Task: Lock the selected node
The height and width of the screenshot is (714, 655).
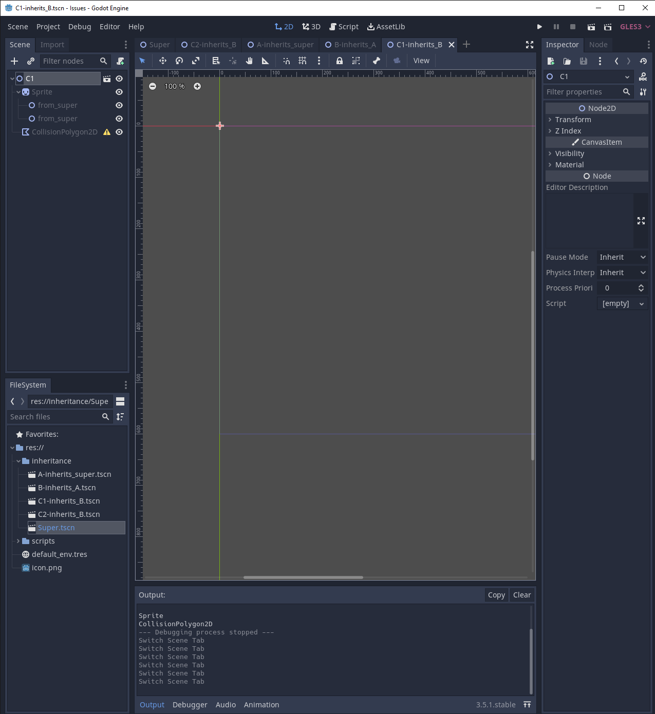Action: tap(340, 61)
